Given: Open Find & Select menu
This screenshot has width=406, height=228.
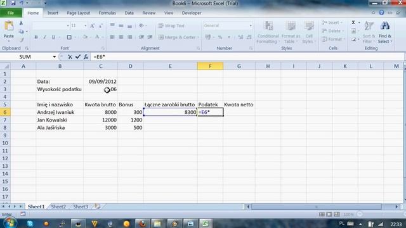Looking at the screenshot, I should pos(385,32).
